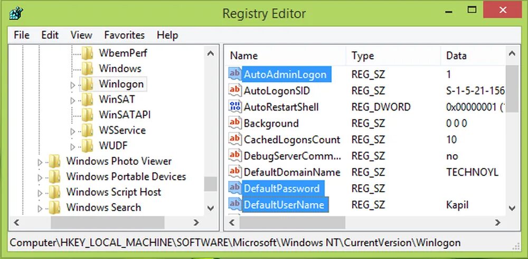Screen dimensions: 528x259
Task: Click the Name column header
Action: [x=244, y=56]
